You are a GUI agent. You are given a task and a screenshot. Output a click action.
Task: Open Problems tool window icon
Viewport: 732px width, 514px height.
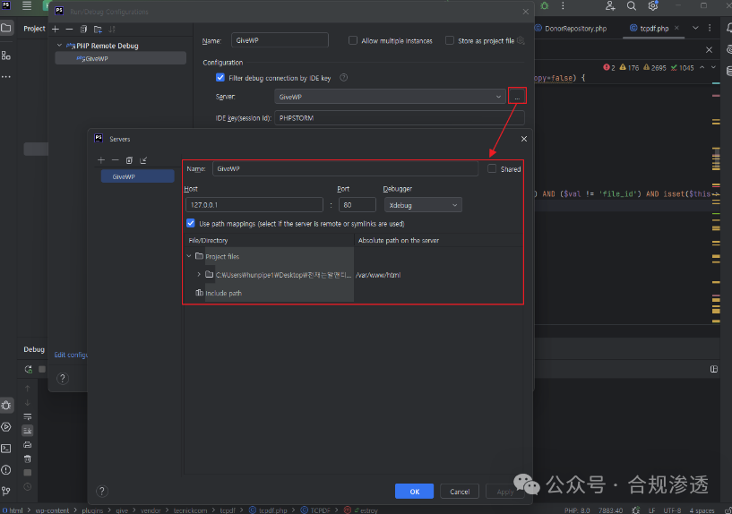[6, 470]
